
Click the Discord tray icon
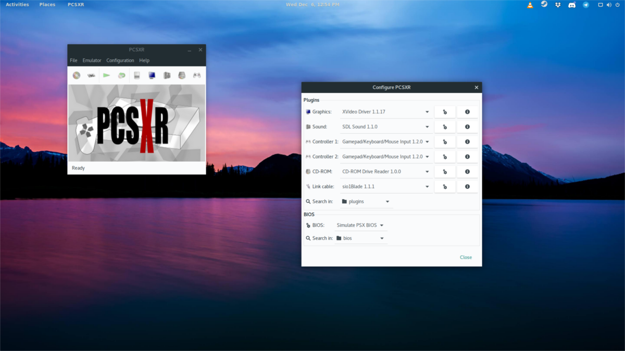(571, 5)
